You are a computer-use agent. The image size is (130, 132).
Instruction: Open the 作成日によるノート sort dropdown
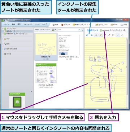click(42, 29)
